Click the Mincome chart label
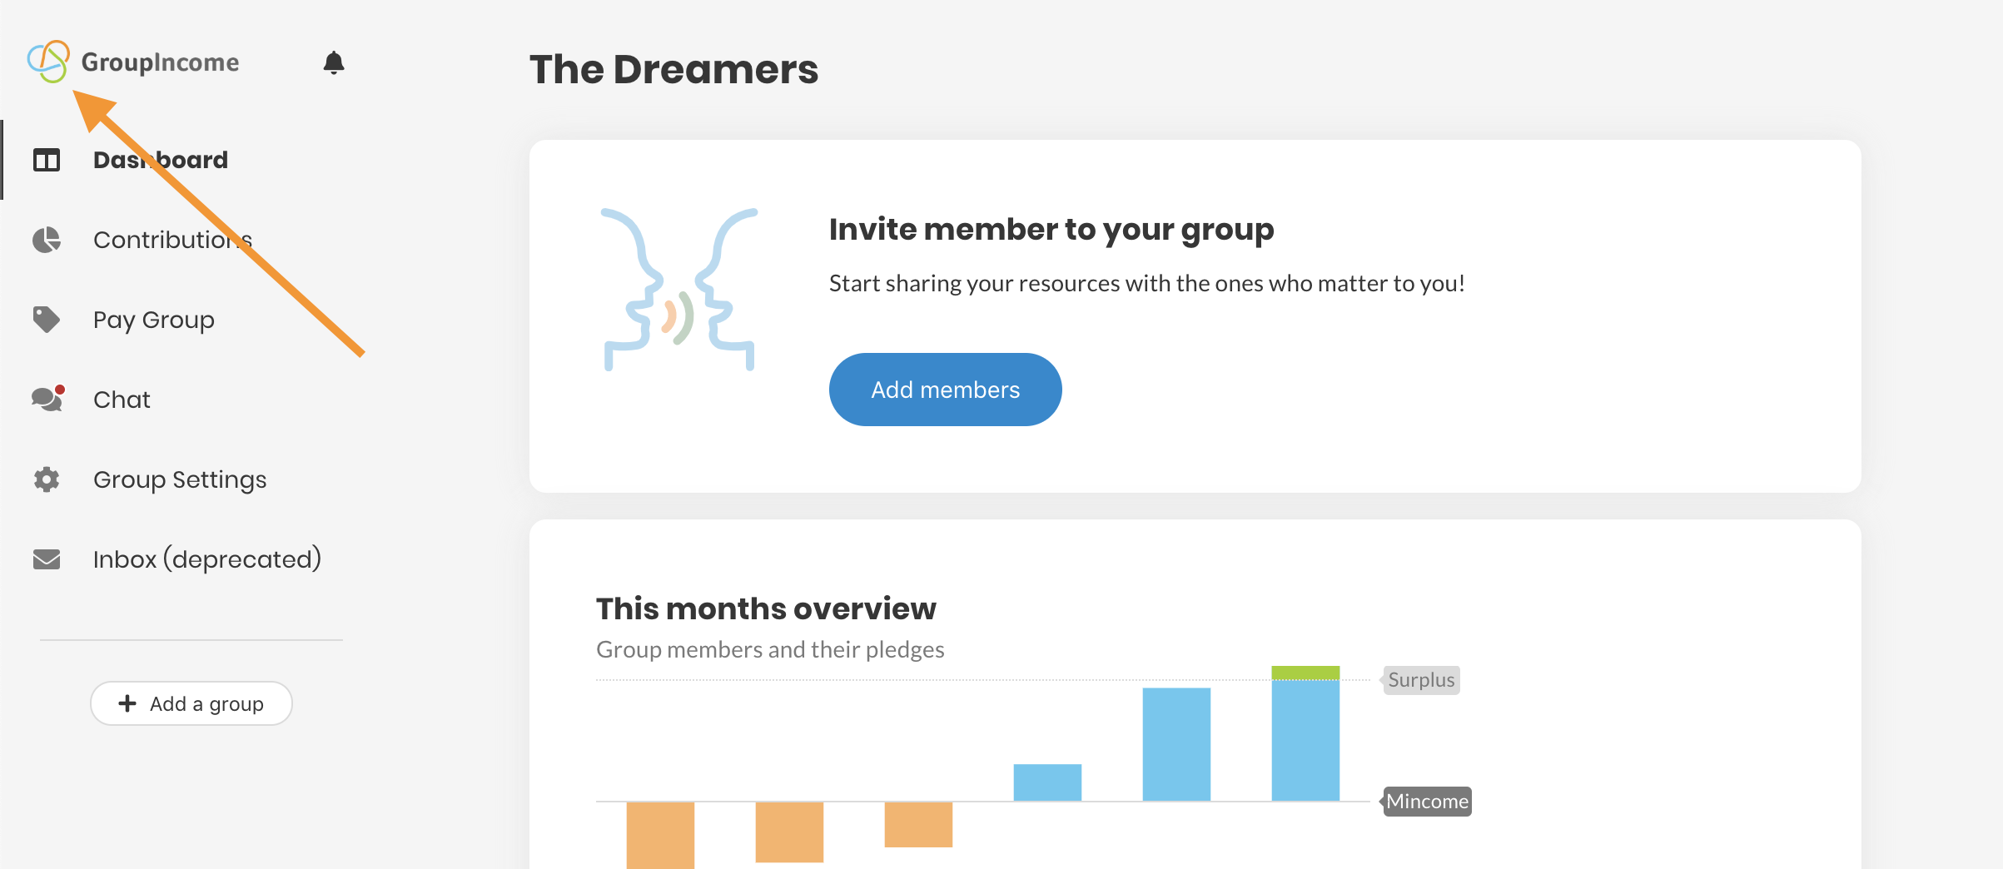The height and width of the screenshot is (869, 2003). point(1427,802)
